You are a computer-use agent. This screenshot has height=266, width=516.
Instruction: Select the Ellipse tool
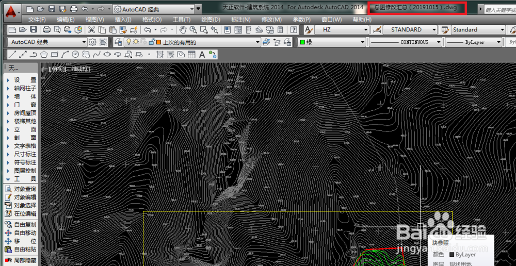click(107, 54)
